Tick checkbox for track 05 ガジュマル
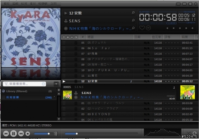 pyautogui.click(x=76, y=43)
